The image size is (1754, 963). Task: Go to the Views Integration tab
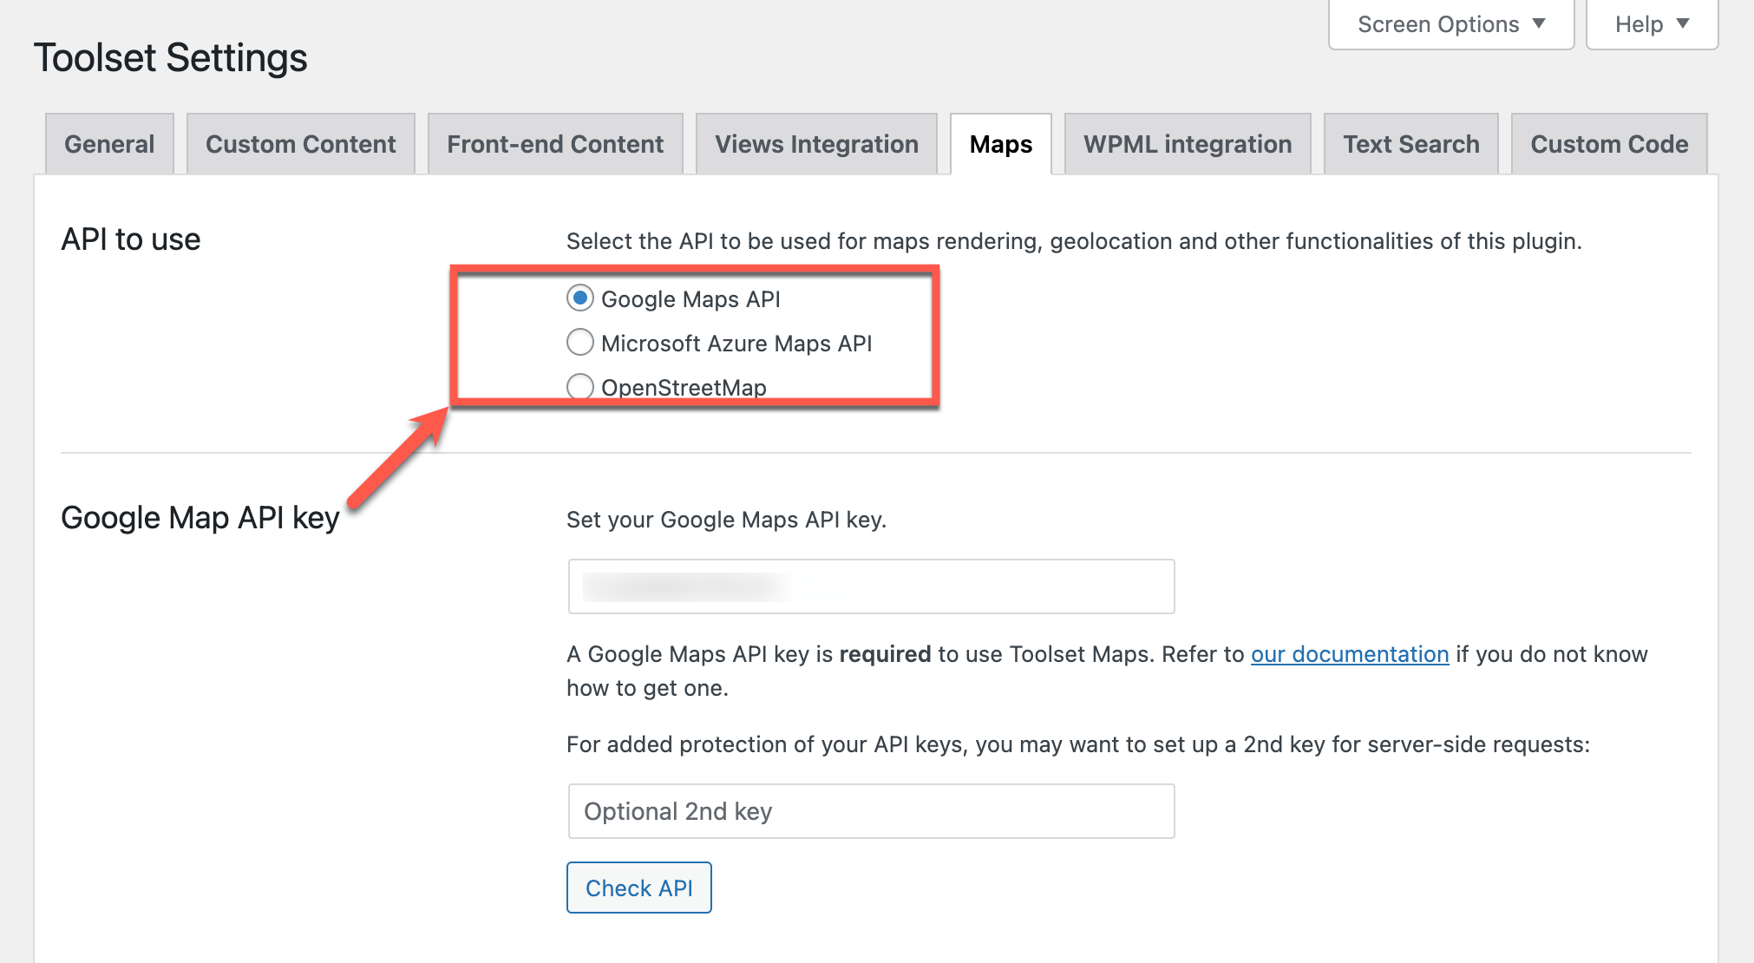[816, 144]
